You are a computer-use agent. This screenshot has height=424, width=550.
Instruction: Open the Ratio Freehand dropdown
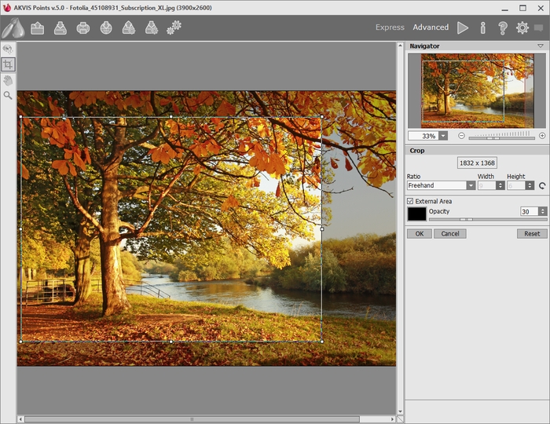coord(441,185)
